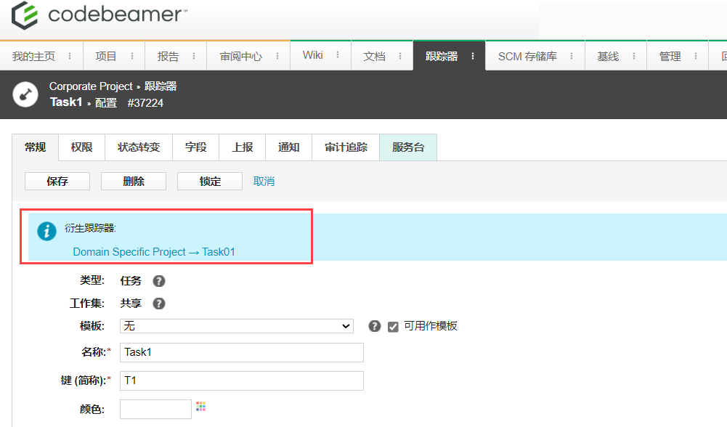Expand the 模板 dropdown
Screen dimensions: 727x427
[x=237, y=326]
